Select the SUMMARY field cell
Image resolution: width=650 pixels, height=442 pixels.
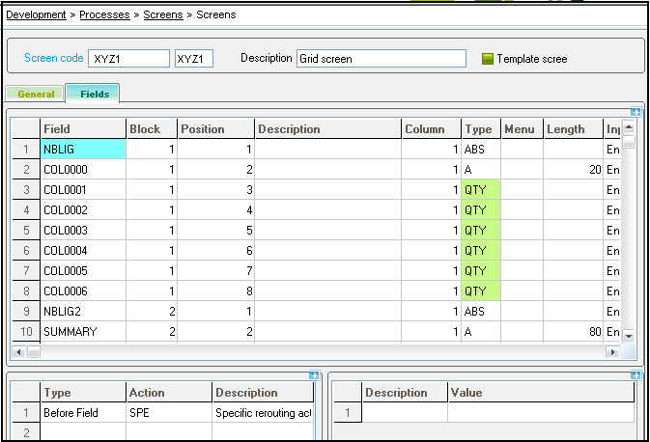tap(83, 332)
